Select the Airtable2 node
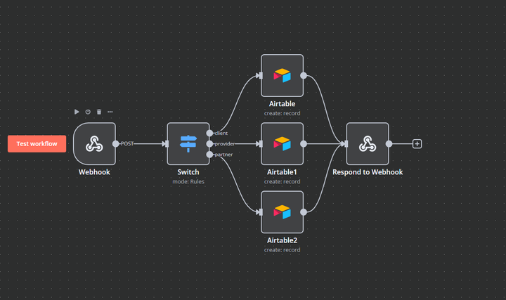 coord(282,212)
